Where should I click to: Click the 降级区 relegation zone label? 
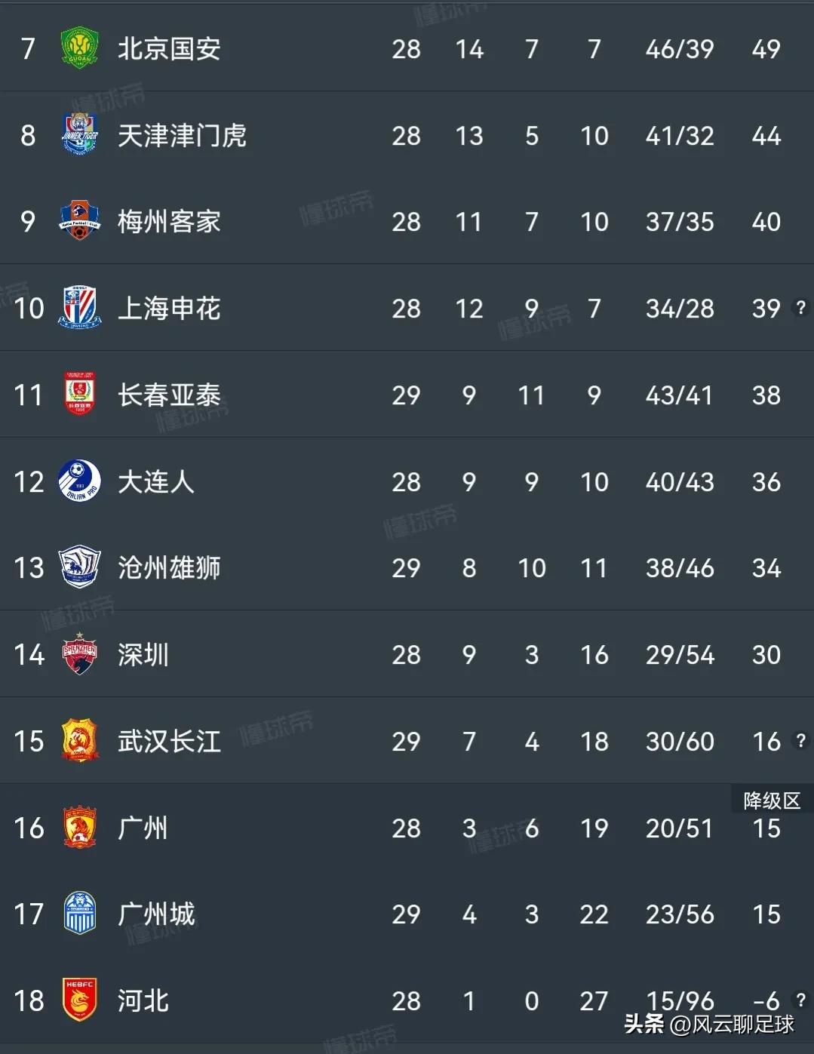tap(771, 800)
